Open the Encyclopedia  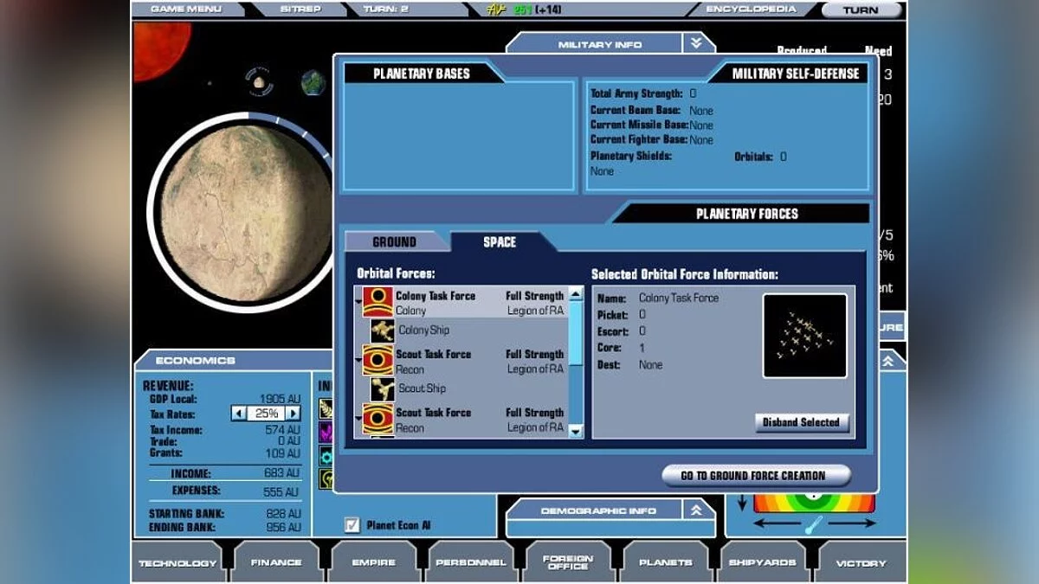click(751, 10)
